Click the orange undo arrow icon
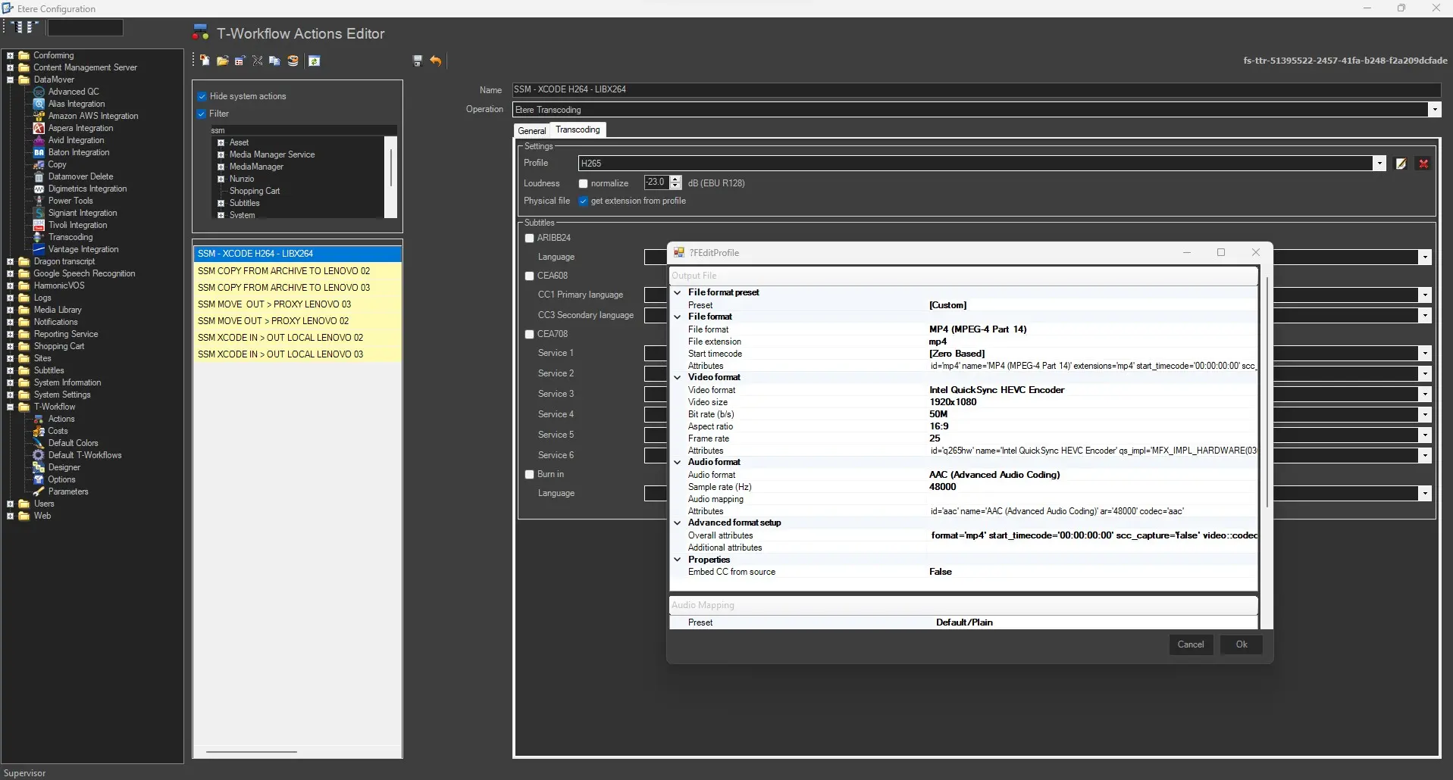The image size is (1453, 780). pyautogui.click(x=436, y=61)
